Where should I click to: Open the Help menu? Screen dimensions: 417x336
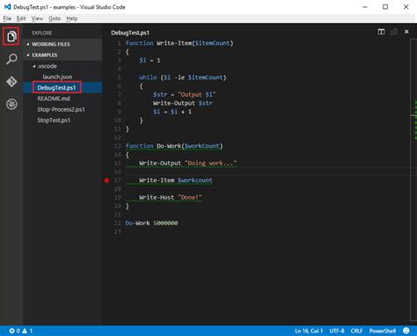click(x=72, y=18)
